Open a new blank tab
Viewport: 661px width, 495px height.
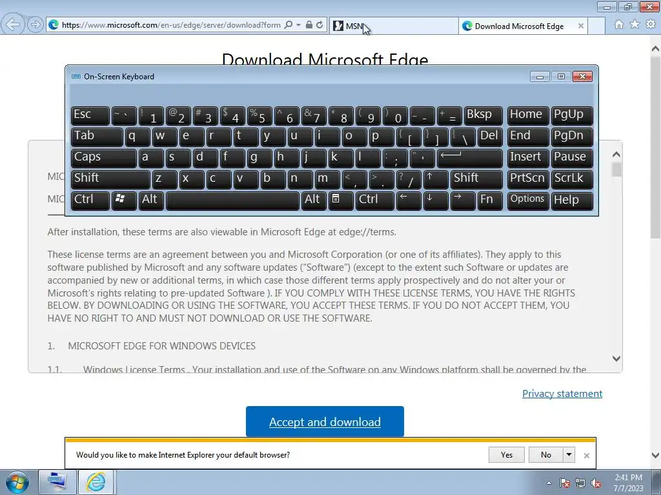(596, 26)
